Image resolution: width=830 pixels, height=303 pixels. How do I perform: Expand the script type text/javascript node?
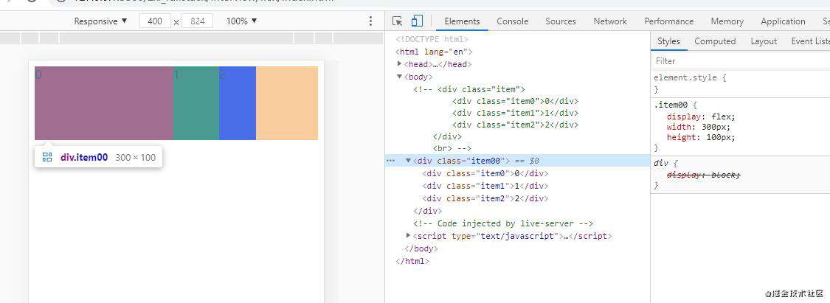tap(408, 236)
